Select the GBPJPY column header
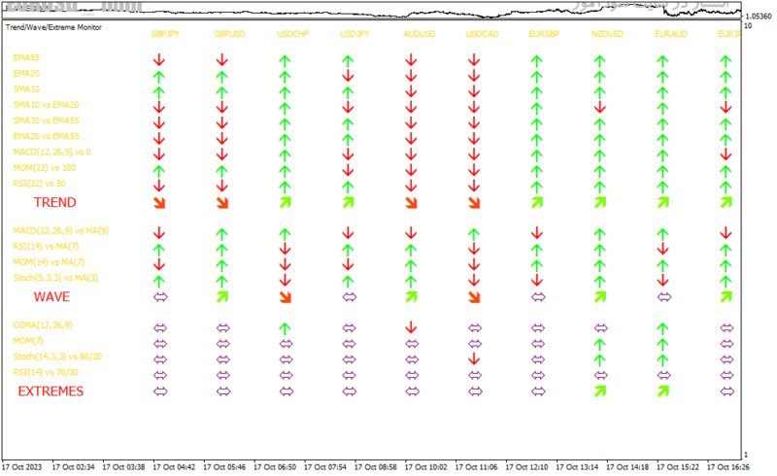The width and height of the screenshot is (777, 476). (165, 34)
